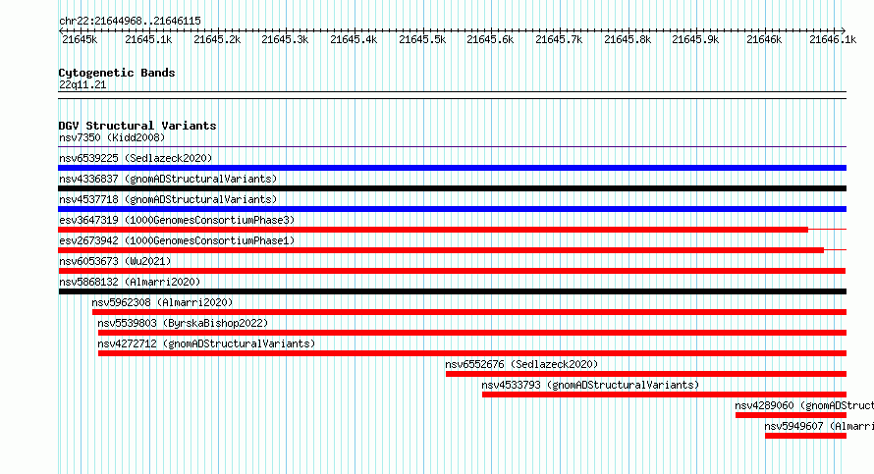
Task: Click the red bar of nsv5962308
Action: (x=469, y=312)
